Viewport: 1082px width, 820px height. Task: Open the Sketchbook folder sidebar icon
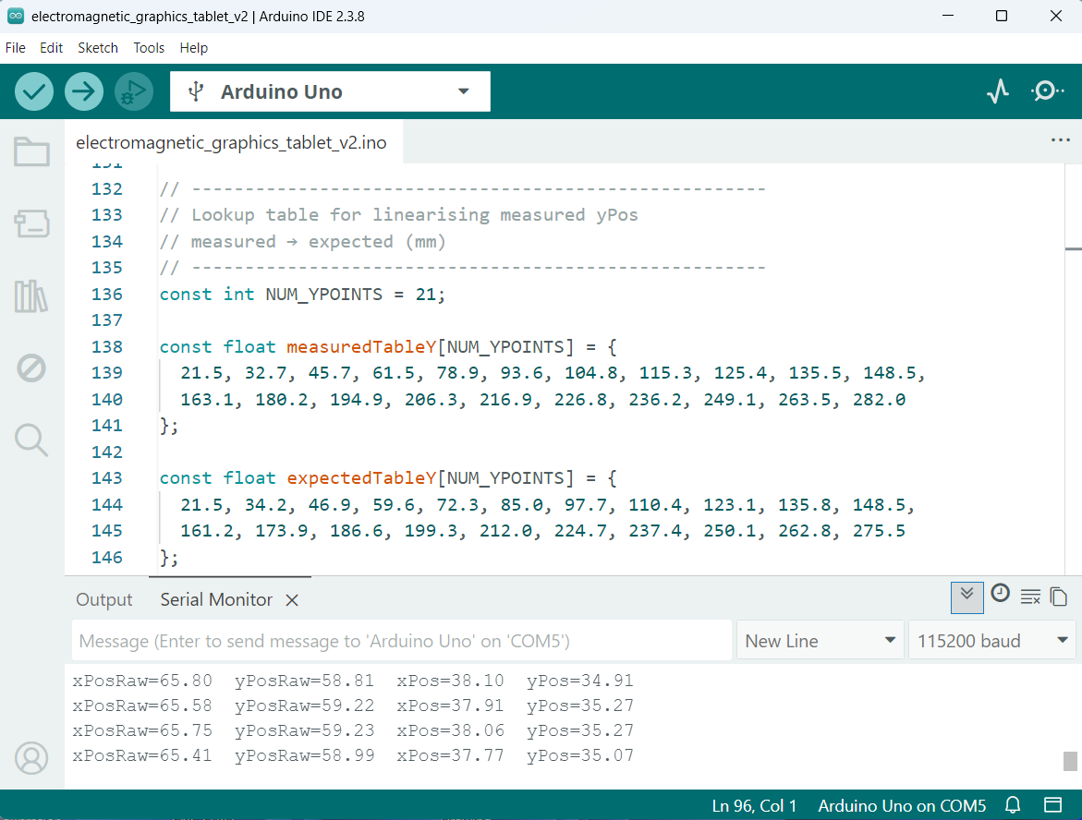31,151
